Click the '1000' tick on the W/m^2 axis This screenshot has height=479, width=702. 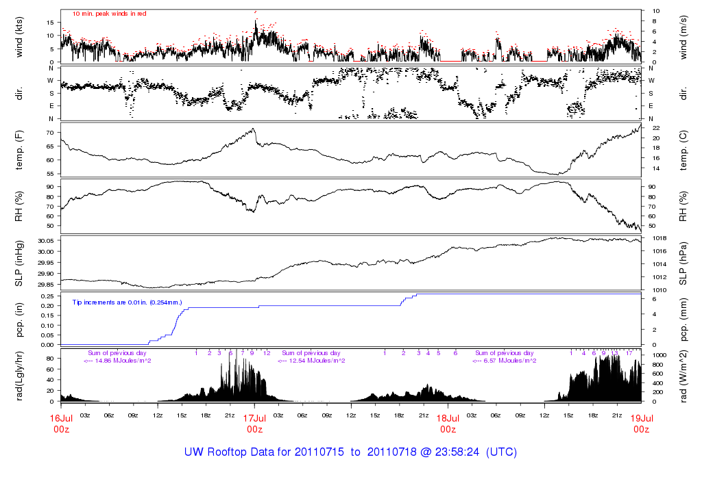coord(659,355)
